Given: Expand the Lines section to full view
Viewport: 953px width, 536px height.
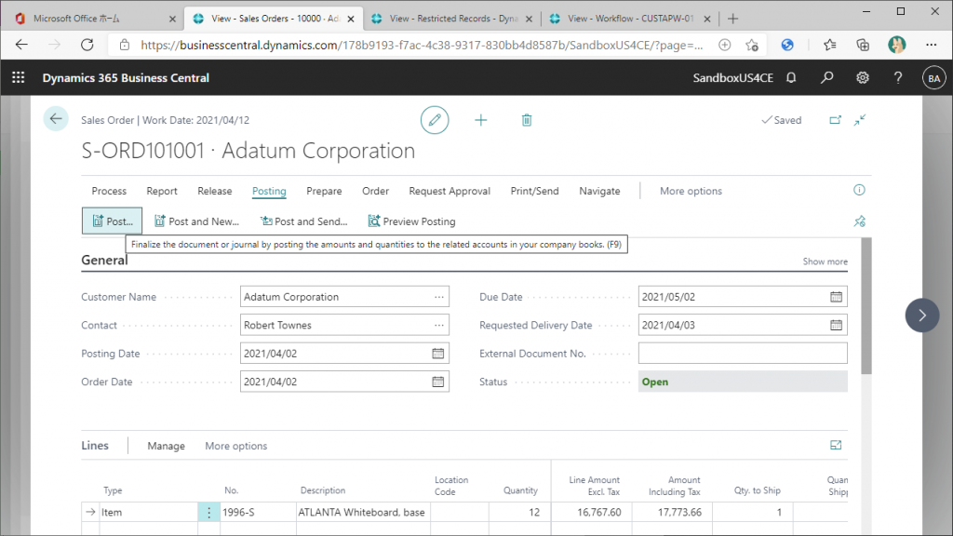Looking at the screenshot, I should click(x=836, y=446).
